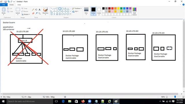Pick the purple color swatch

pyautogui.click(x=130, y=8)
